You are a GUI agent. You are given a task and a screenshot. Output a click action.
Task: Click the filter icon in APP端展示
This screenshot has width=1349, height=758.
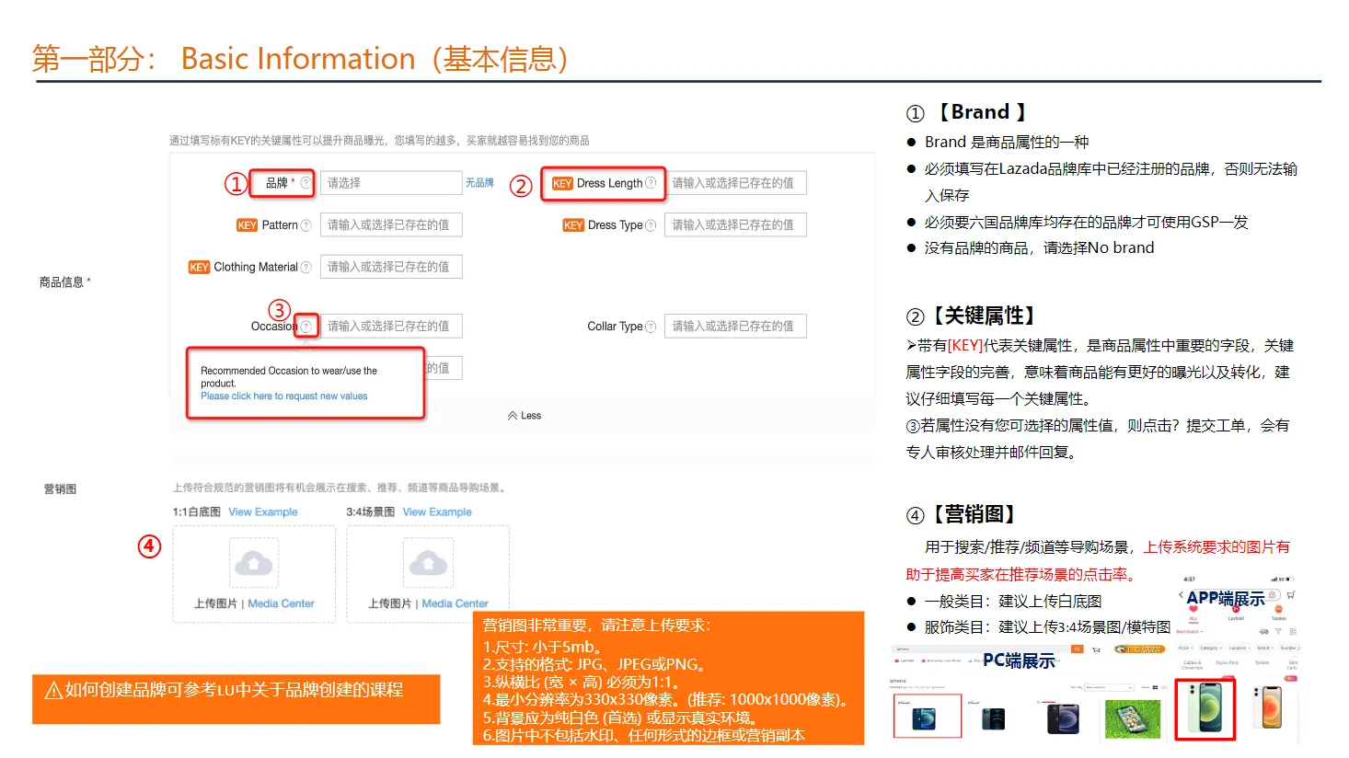[x=1279, y=632]
